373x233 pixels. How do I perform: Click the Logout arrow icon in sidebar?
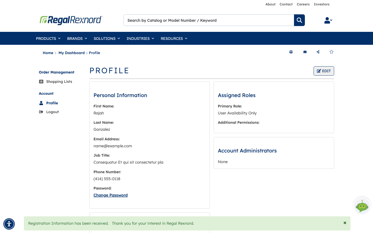coord(41,112)
